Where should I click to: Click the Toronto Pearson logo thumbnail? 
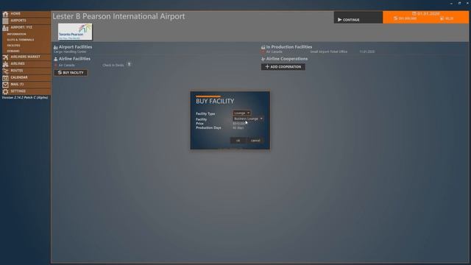75,32
